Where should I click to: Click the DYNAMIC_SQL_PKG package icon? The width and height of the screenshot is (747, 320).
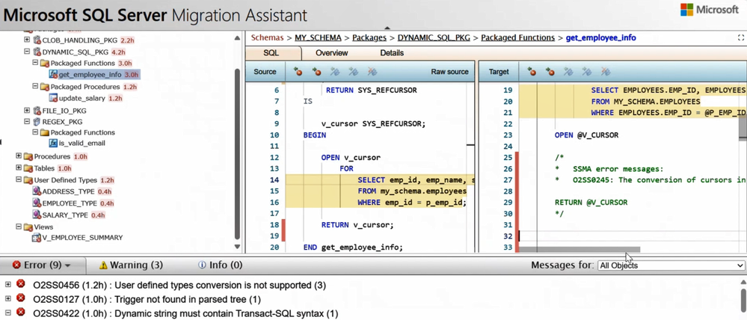[37, 52]
